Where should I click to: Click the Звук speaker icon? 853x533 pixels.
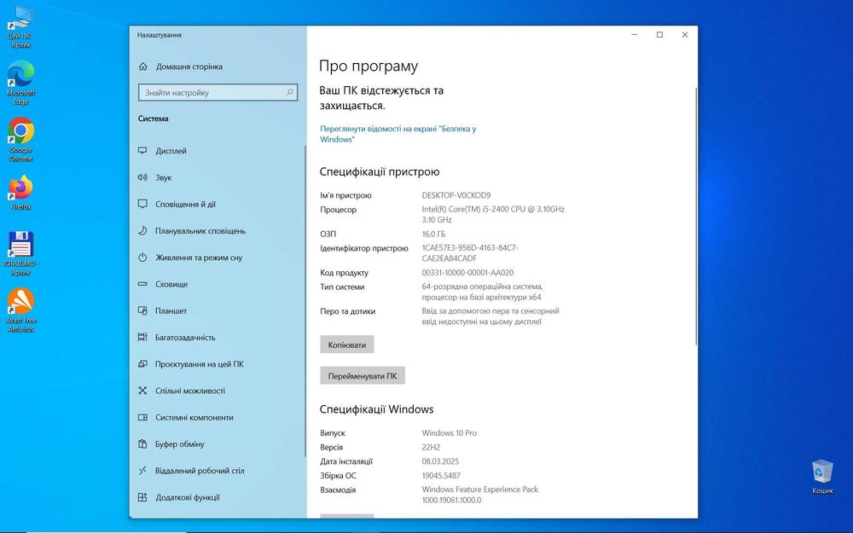(x=142, y=177)
